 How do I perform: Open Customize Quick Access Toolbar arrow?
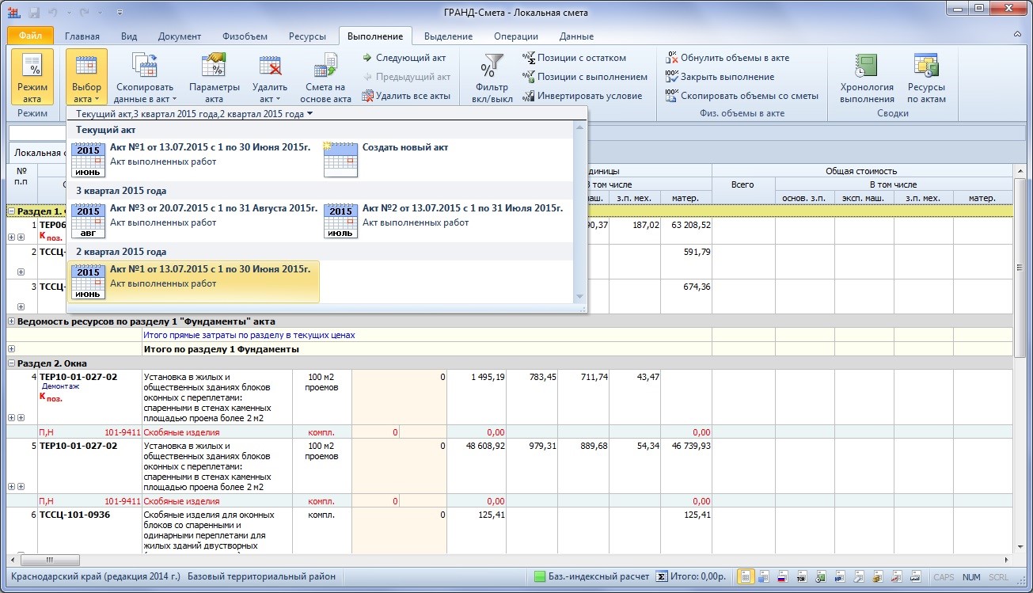coord(120,13)
